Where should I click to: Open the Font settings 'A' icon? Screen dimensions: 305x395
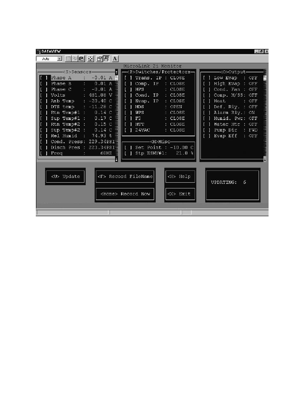tap(115, 59)
